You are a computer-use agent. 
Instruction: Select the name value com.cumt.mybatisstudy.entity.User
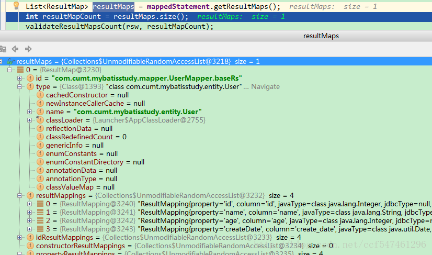[x=138, y=112]
